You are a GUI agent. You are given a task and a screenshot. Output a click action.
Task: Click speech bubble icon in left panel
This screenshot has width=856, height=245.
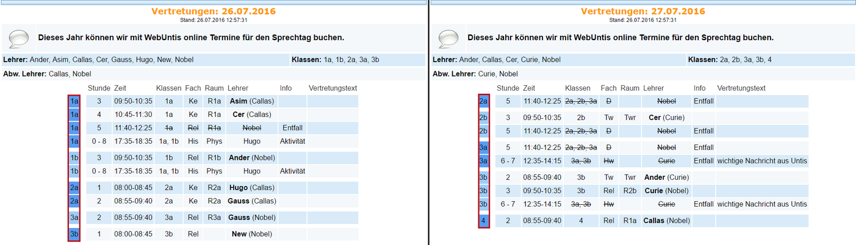[x=18, y=38]
